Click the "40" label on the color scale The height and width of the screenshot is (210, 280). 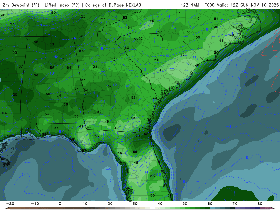coord(160,204)
